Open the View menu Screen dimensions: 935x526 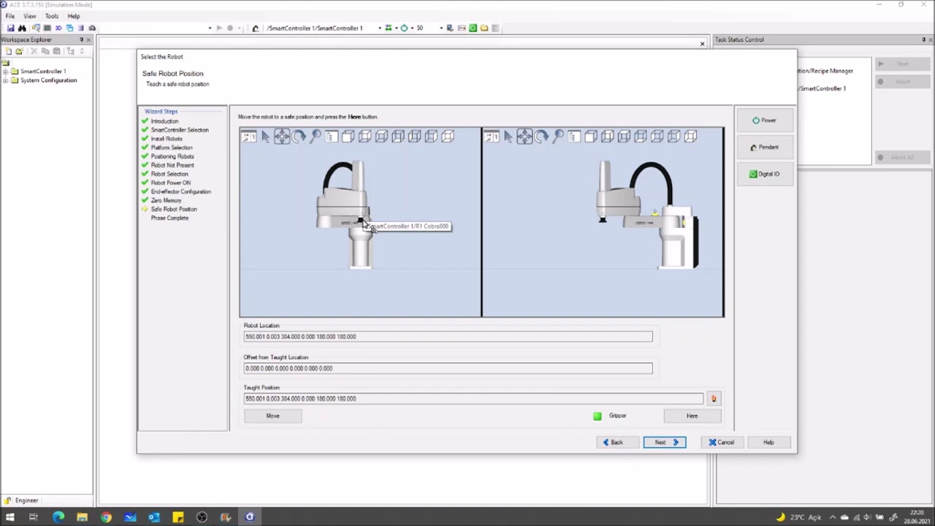(x=29, y=16)
